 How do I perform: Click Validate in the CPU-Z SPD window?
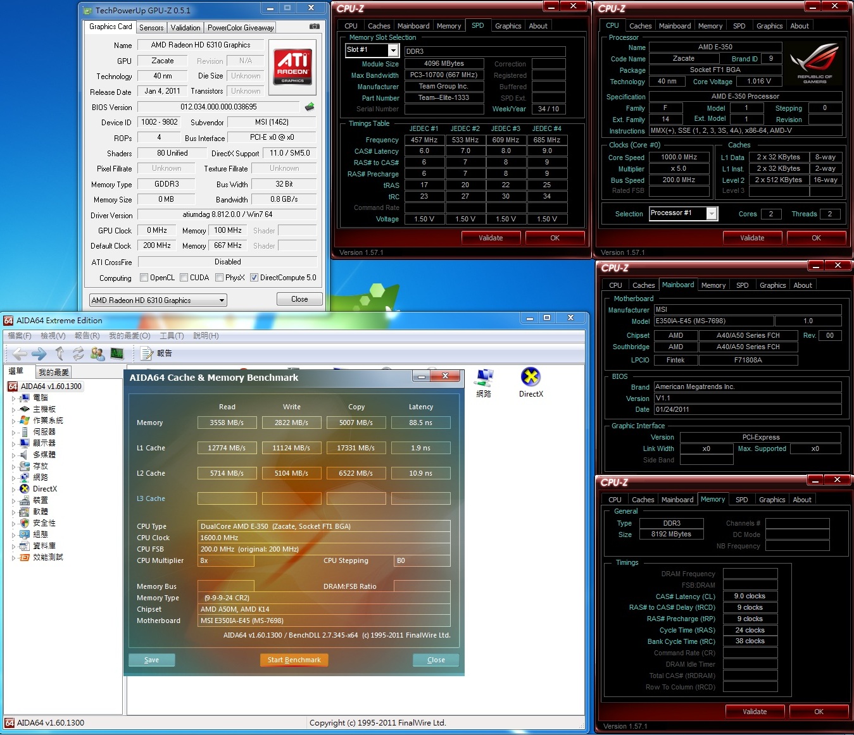pyautogui.click(x=491, y=238)
